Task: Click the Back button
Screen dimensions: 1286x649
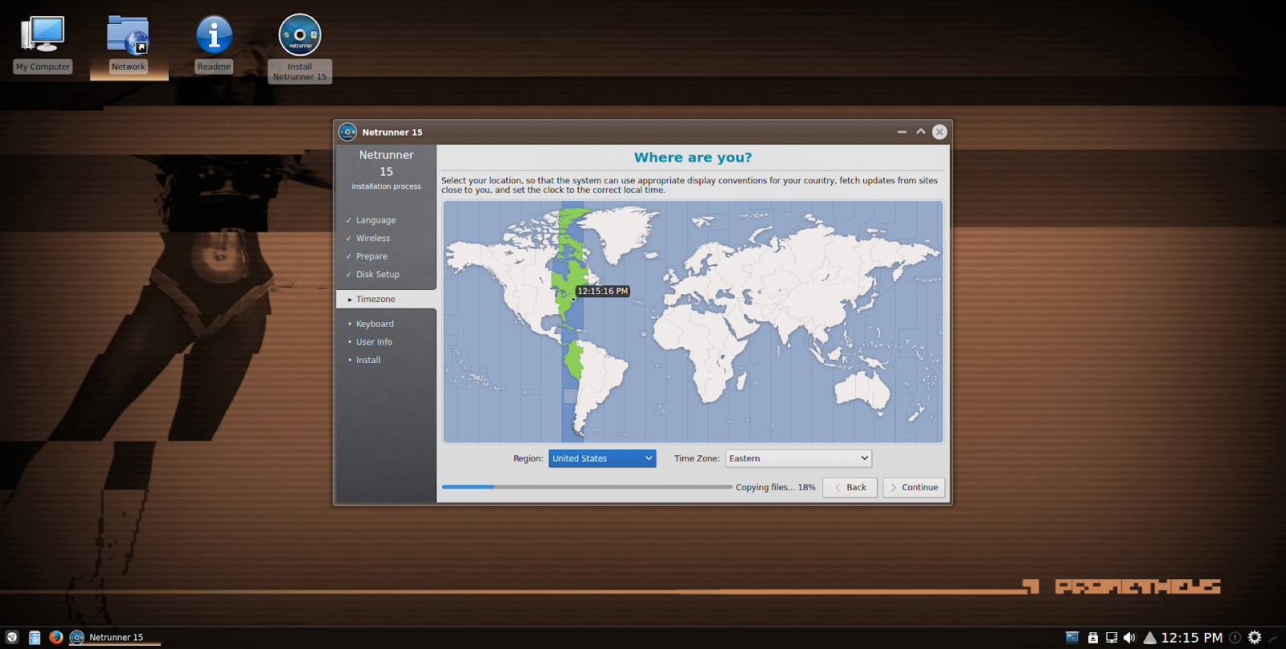Action: tap(850, 488)
